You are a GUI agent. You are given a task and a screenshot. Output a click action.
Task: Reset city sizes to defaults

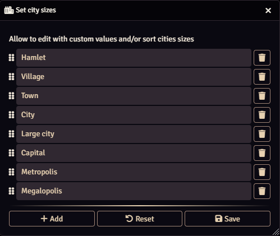[140, 219]
